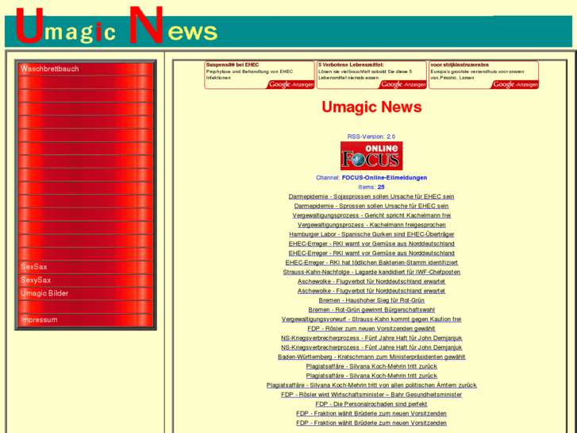Viewport: 577px width, 433px height.
Task: Open 'FDP - Die Personalrochaden sind perfekt' link
Action: [x=371, y=404]
